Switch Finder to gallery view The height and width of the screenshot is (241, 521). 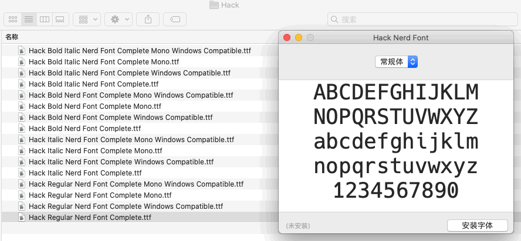(60, 19)
